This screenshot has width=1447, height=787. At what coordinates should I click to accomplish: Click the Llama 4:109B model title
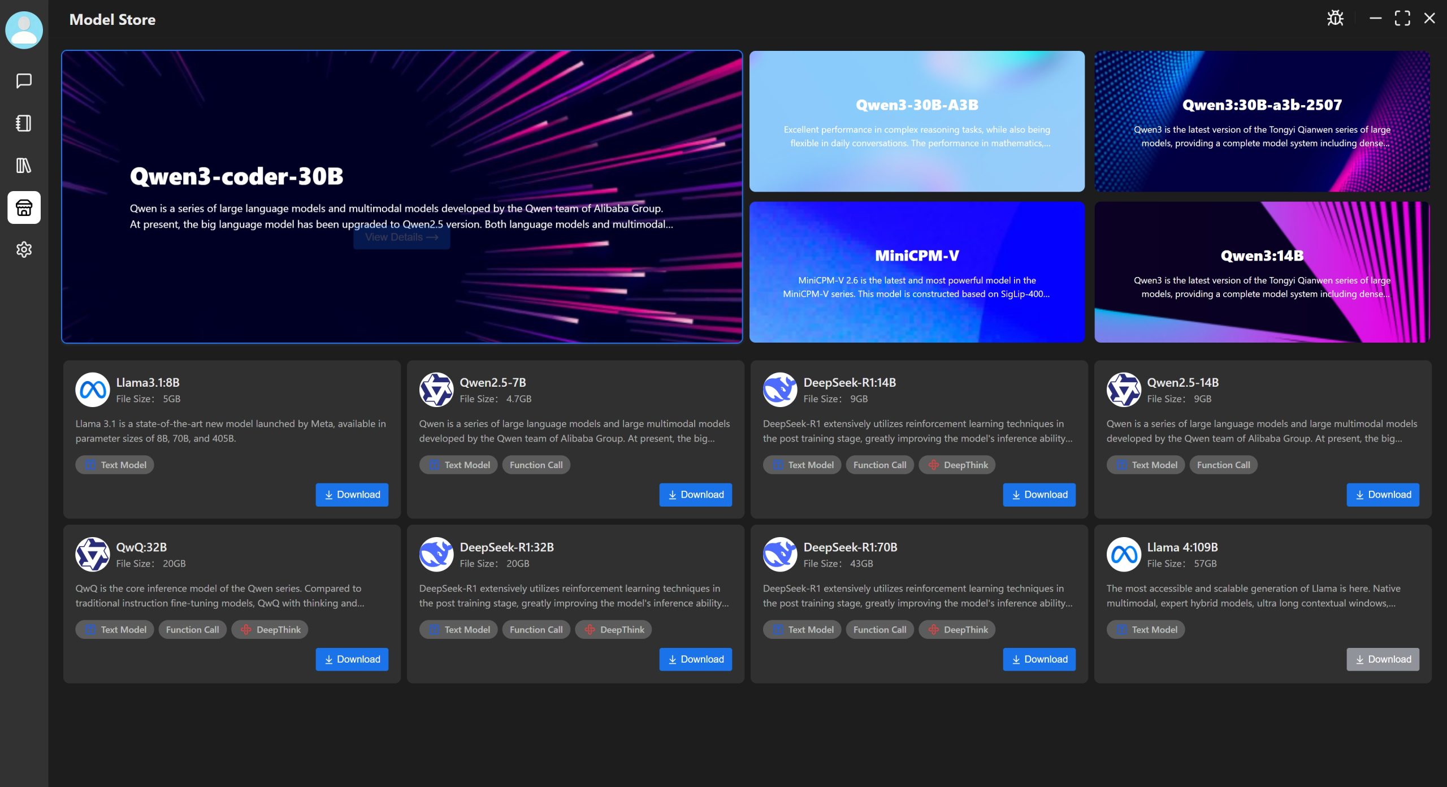1182,547
